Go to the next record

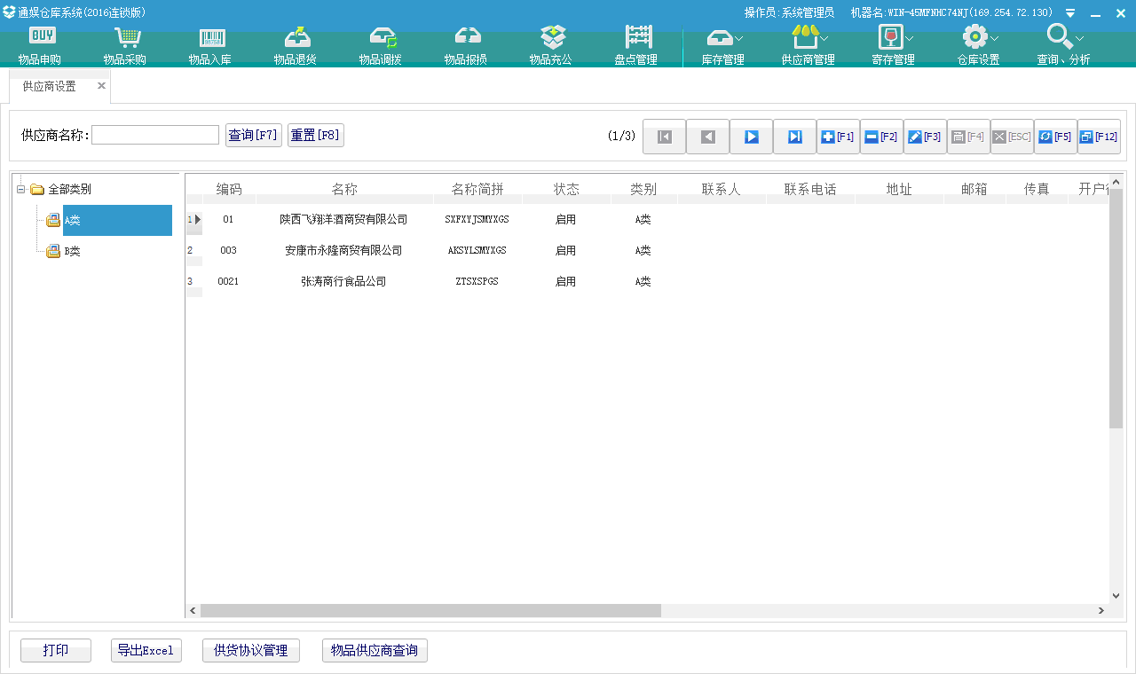coord(751,137)
